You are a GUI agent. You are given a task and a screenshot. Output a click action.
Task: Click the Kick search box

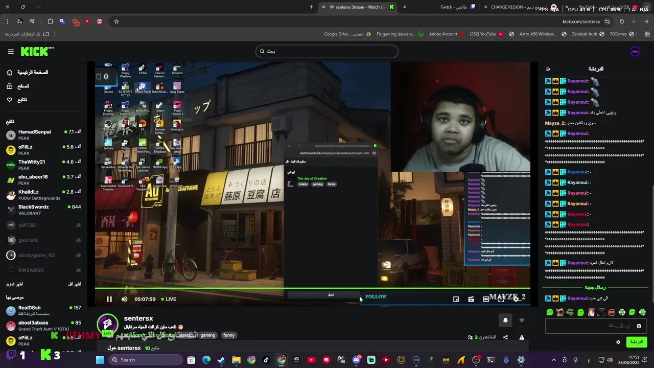327,51
